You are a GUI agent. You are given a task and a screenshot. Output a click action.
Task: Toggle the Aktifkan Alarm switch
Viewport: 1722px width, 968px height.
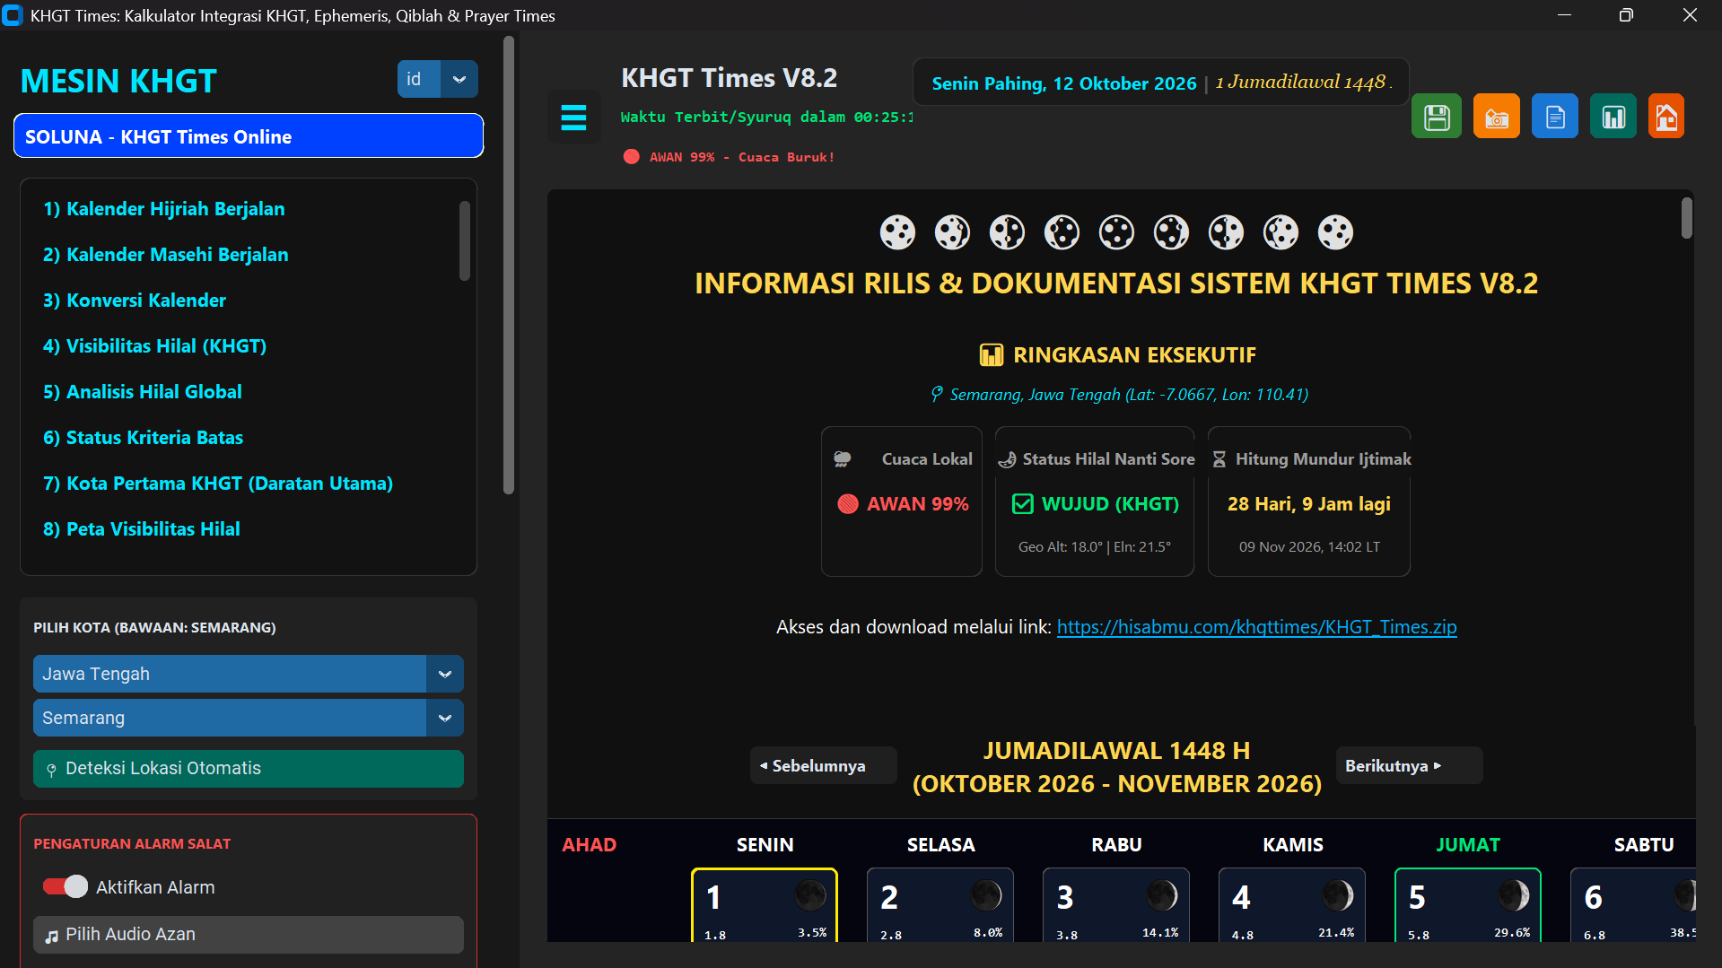click(66, 886)
